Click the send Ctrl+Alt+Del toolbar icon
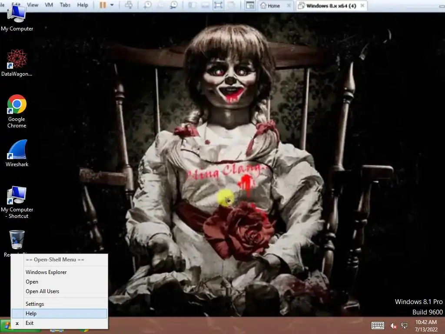Screen dimensions: 445x334 [x=129, y=5]
